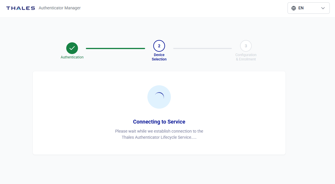Click the Authentication step label

(x=72, y=57)
